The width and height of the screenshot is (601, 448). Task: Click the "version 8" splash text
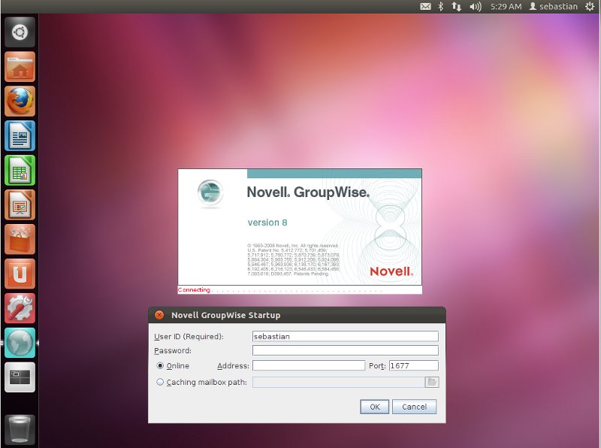[x=267, y=222]
